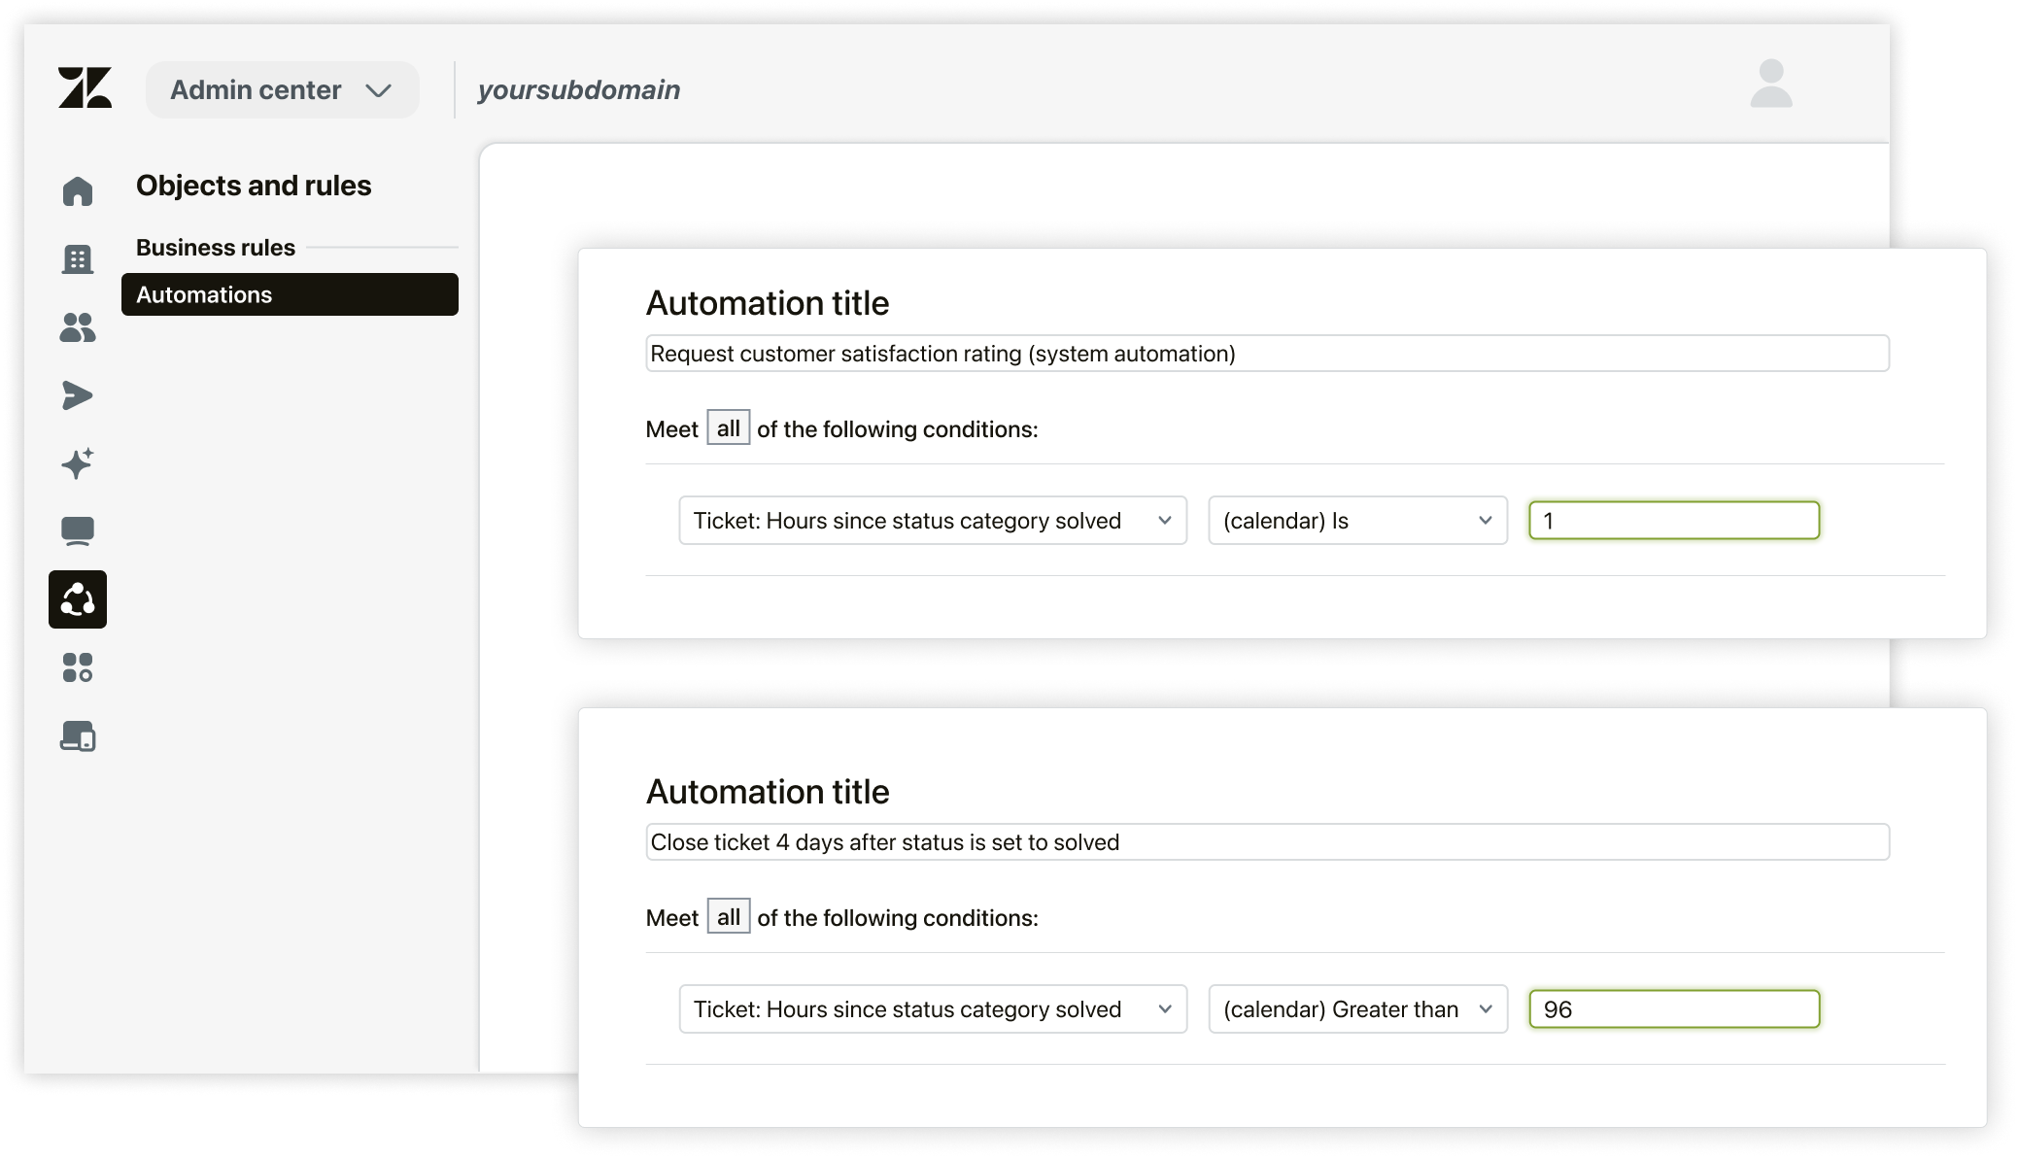Screen dimensions: 2020x1160
Task: Click the value field containing 96
Action: (1673, 1009)
